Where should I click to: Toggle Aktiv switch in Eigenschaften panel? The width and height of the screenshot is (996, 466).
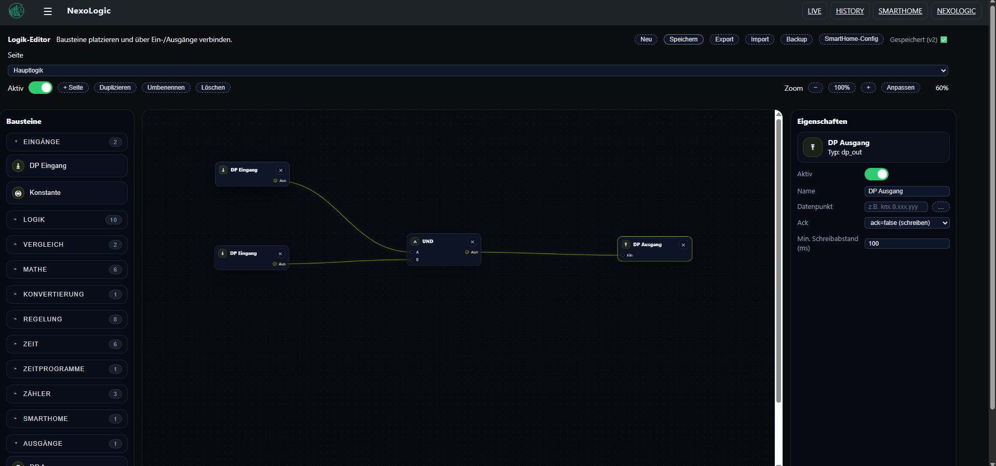876,174
